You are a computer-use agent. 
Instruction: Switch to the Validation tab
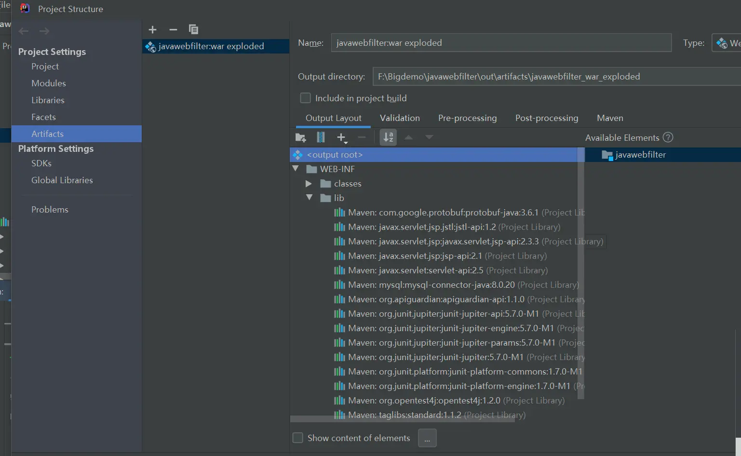click(400, 118)
